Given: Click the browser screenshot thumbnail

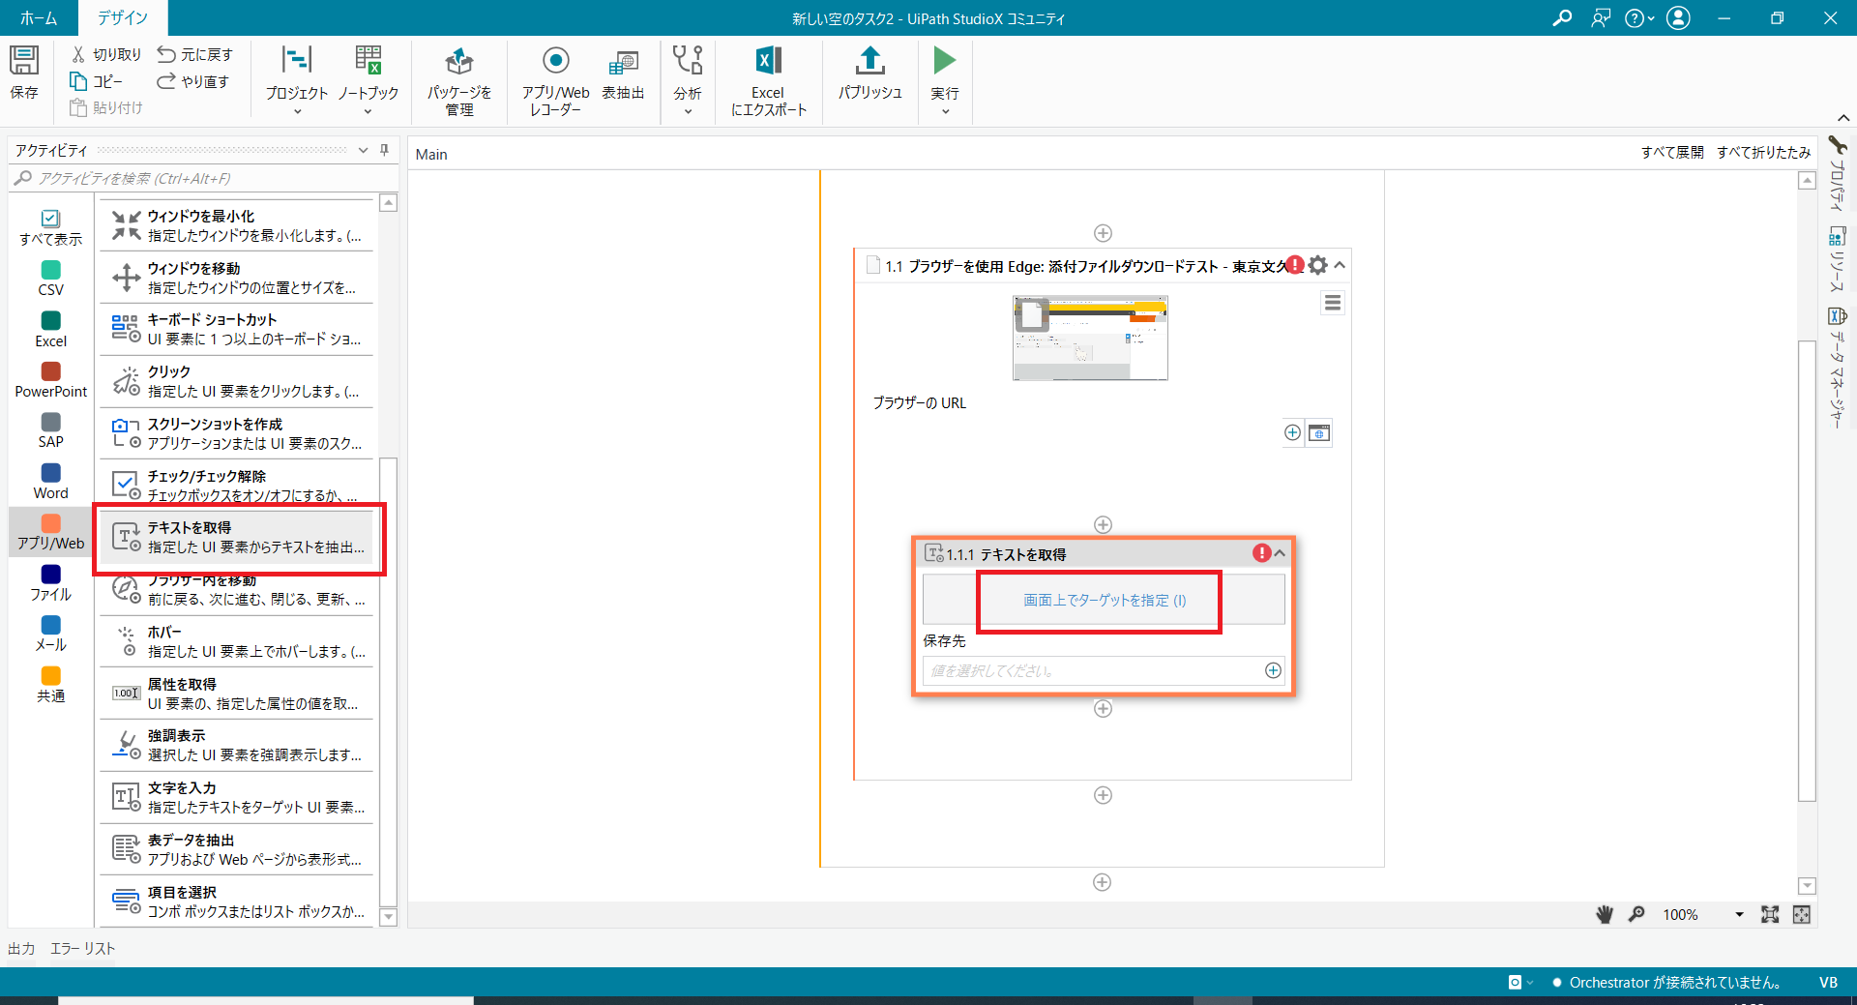Looking at the screenshot, I should (x=1090, y=339).
